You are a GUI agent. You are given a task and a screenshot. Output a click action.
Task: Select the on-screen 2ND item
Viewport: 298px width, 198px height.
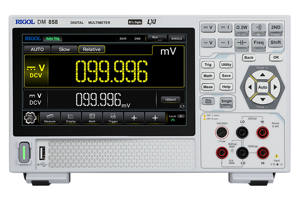(137, 39)
